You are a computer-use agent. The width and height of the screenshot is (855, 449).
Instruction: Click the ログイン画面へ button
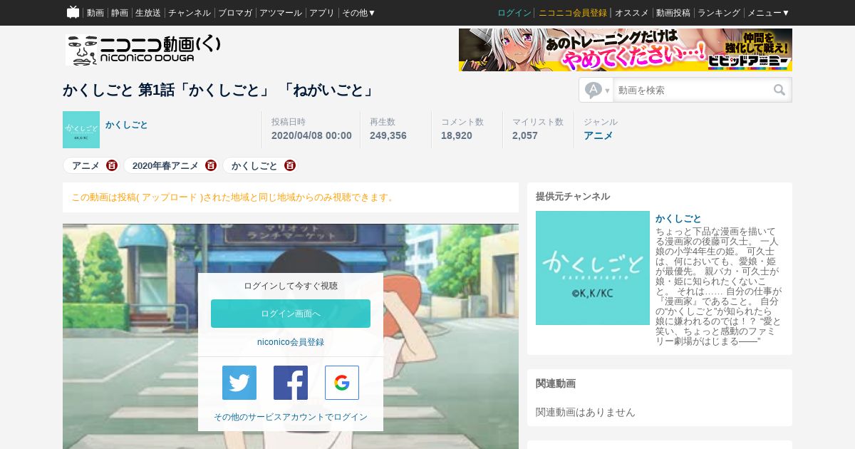point(291,314)
